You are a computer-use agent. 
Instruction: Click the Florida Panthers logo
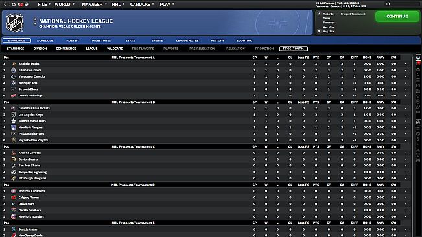(14, 210)
